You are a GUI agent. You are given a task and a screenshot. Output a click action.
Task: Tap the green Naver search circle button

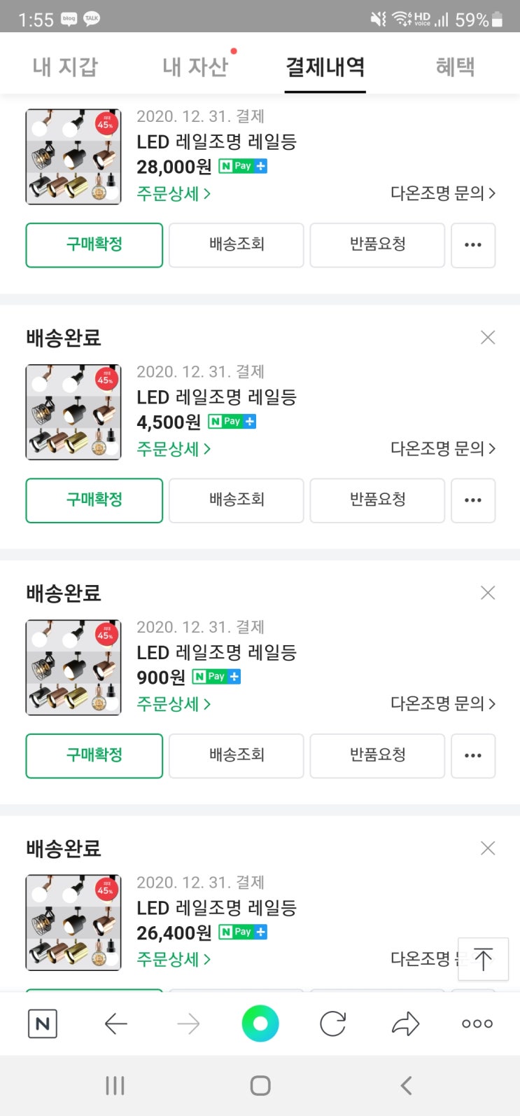tap(260, 1024)
